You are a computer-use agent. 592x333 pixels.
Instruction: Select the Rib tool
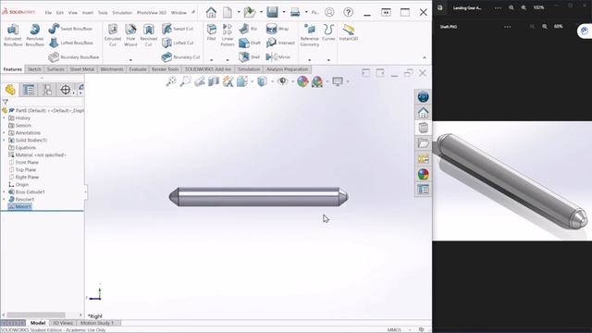[x=249, y=29]
